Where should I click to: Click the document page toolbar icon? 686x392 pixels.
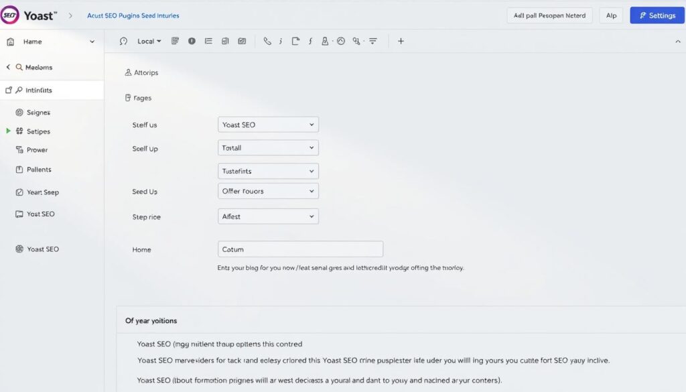click(x=295, y=41)
